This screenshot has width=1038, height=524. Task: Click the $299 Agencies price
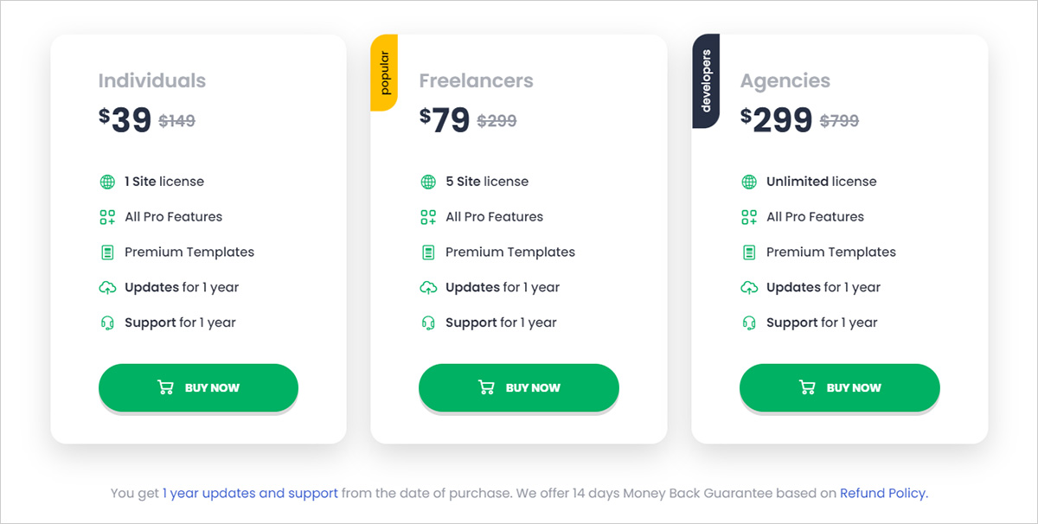(x=777, y=120)
